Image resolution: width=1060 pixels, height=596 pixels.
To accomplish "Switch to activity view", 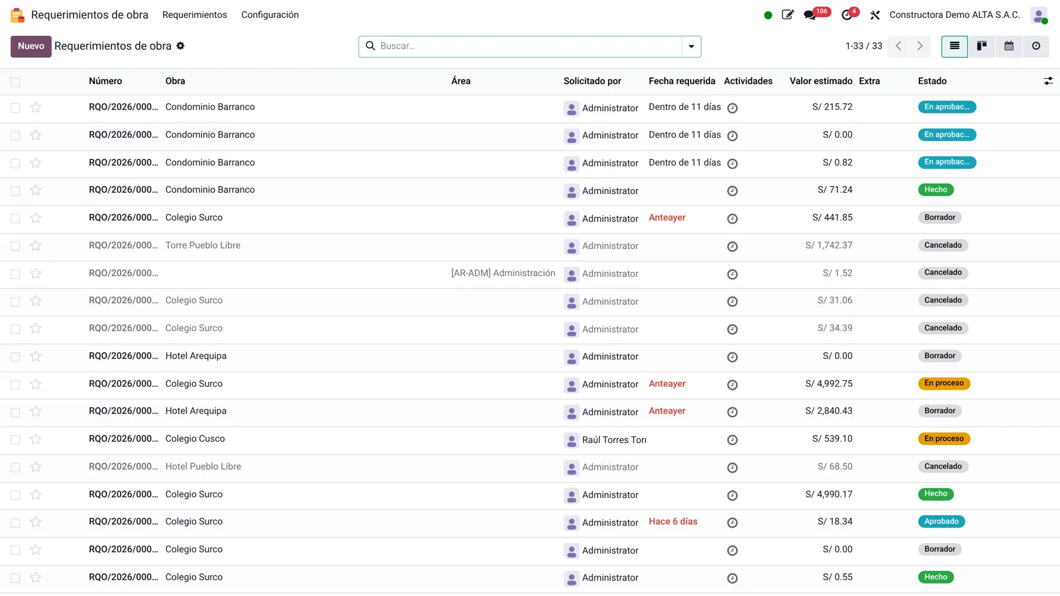I will click(x=1036, y=46).
